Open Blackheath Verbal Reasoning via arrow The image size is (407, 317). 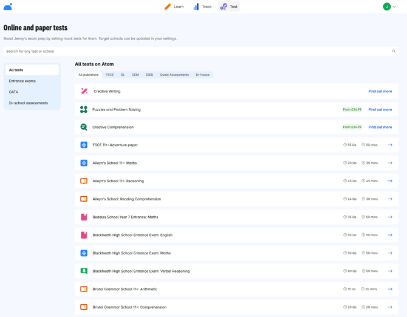[x=390, y=271]
